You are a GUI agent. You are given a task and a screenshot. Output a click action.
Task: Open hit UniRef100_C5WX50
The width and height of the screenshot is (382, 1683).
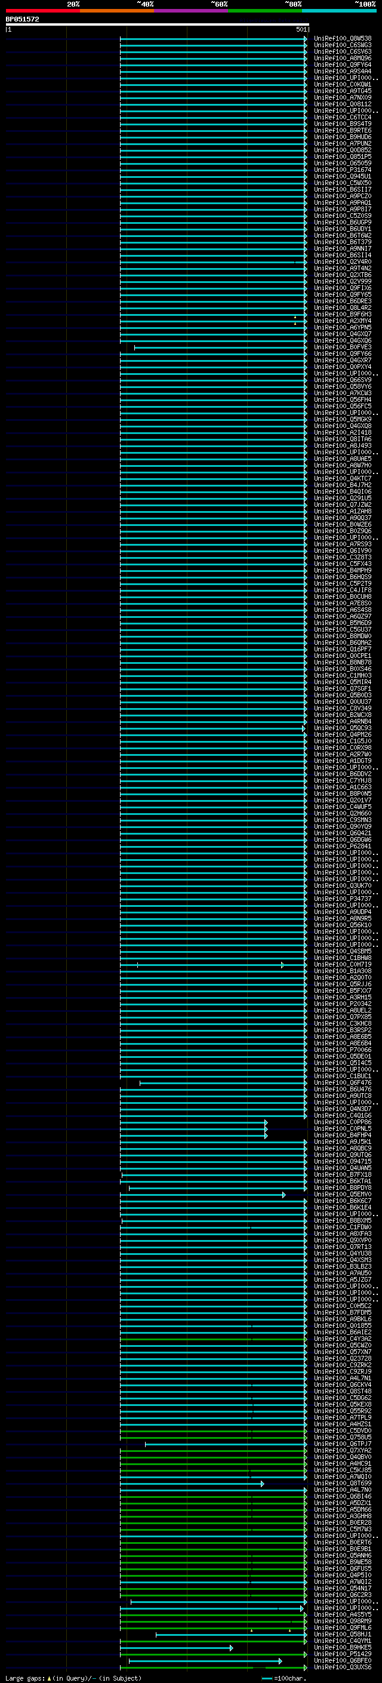click(342, 183)
